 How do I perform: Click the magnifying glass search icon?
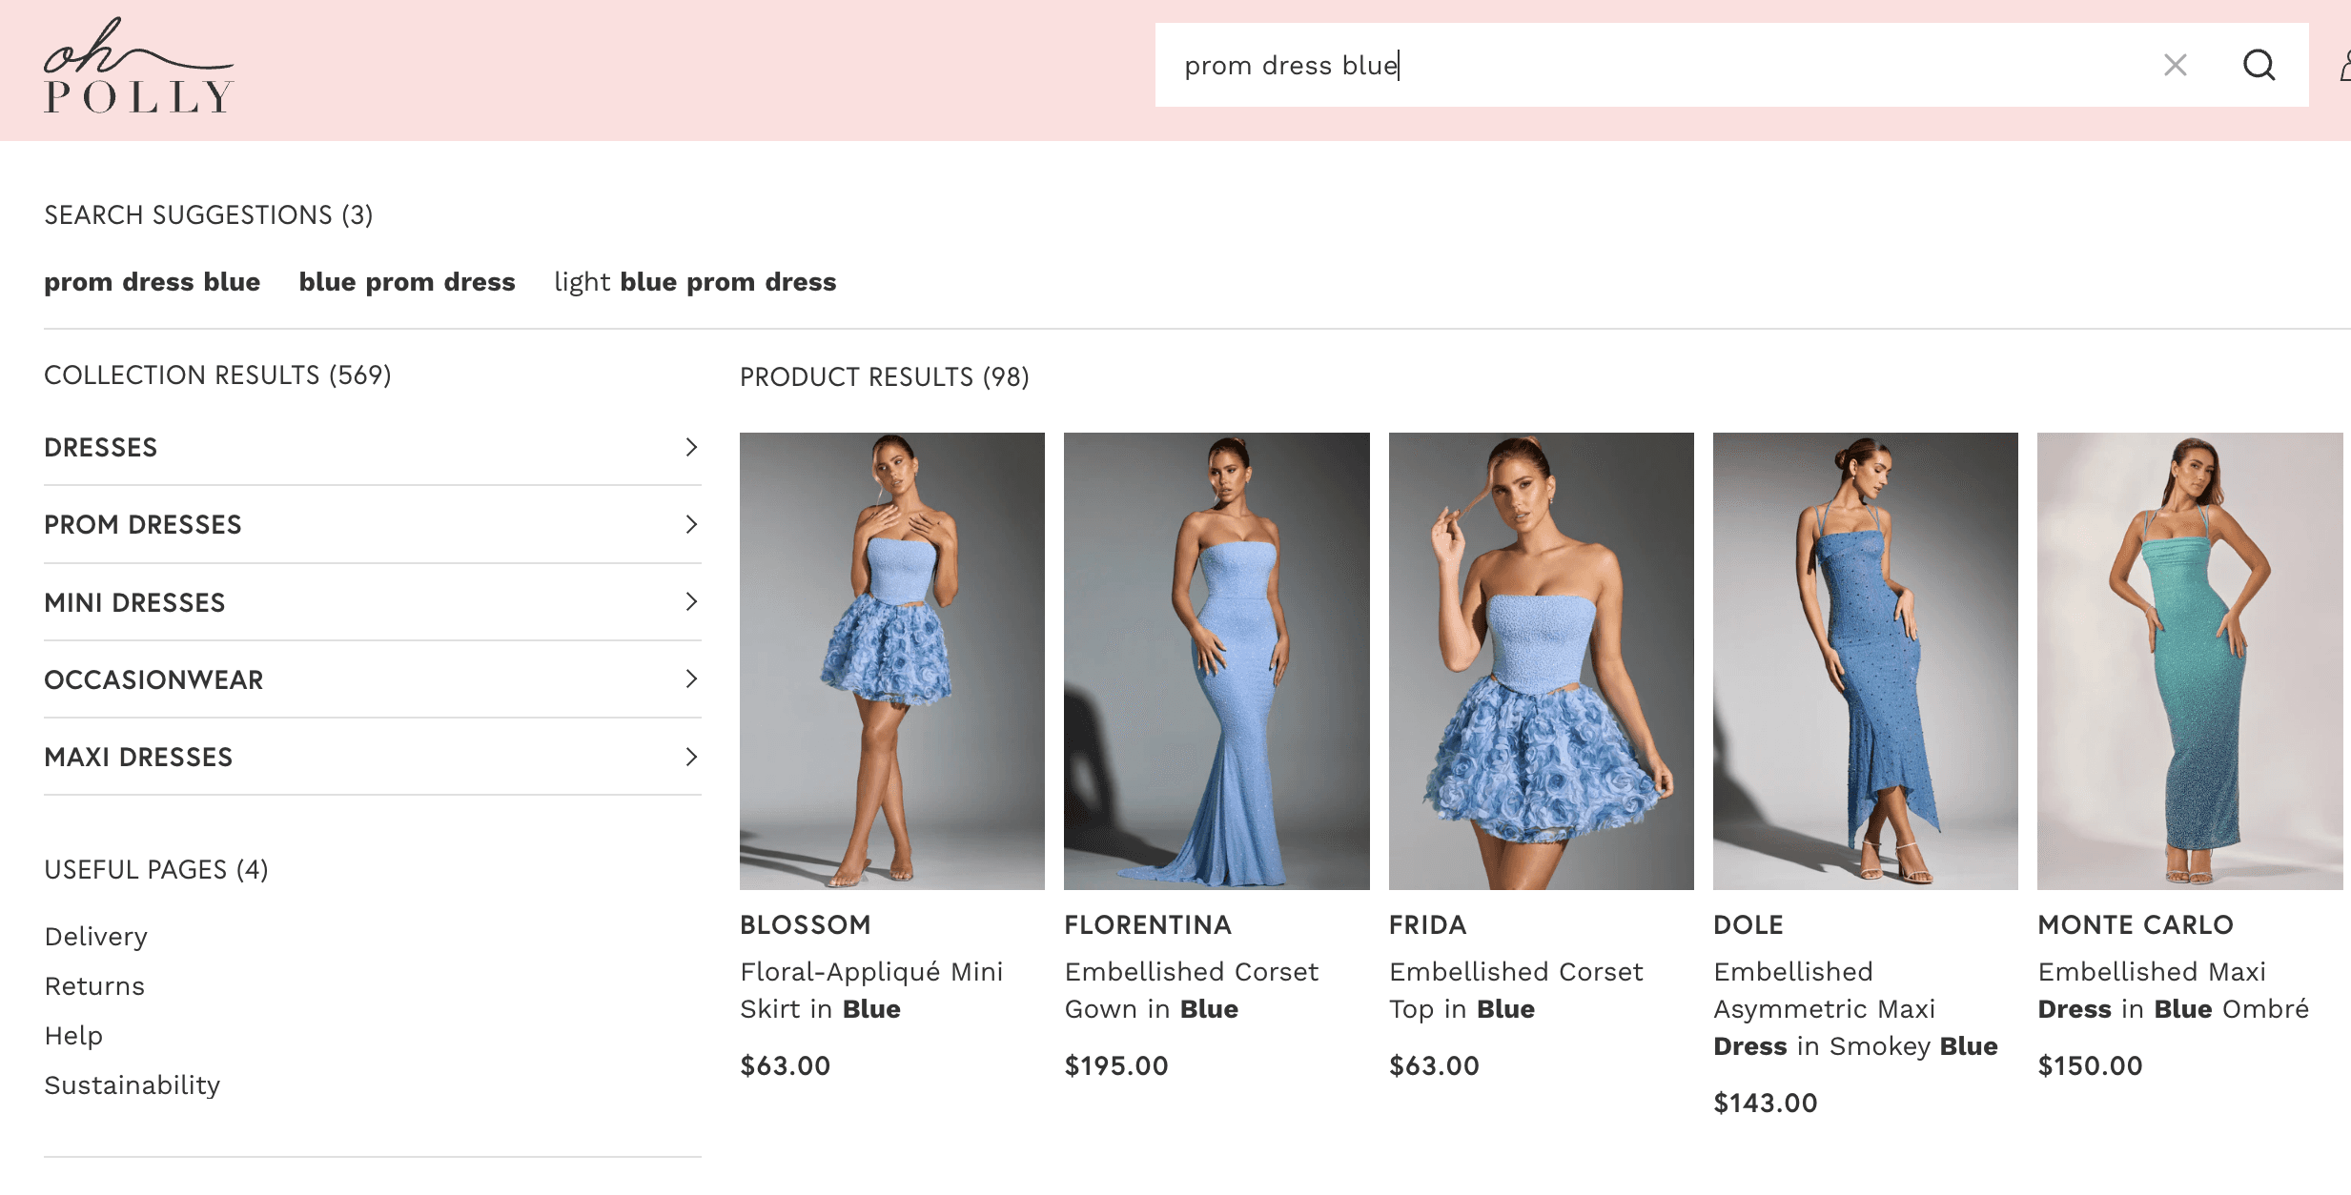pos(2258,65)
